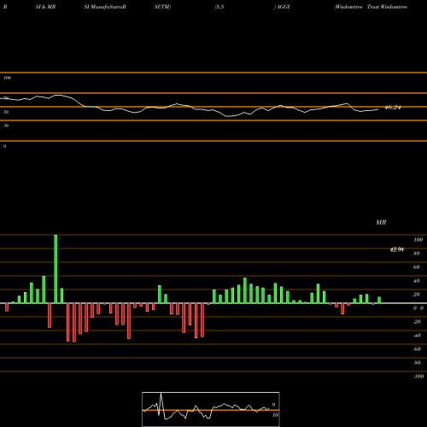Image resolution: width=427 pixels, height=427 pixels.
Task: Click the tallest green MR bar
Action: coord(56,269)
